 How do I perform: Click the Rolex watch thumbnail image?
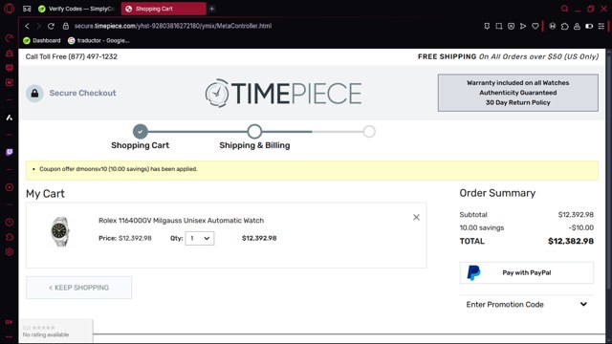[60, 231]
